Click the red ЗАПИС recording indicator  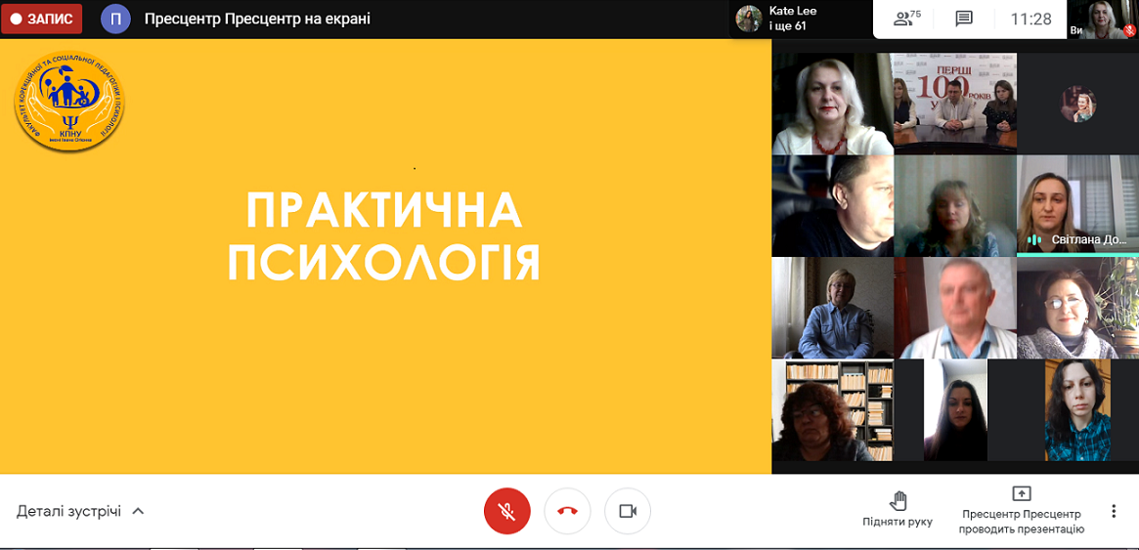coord(41,19)
